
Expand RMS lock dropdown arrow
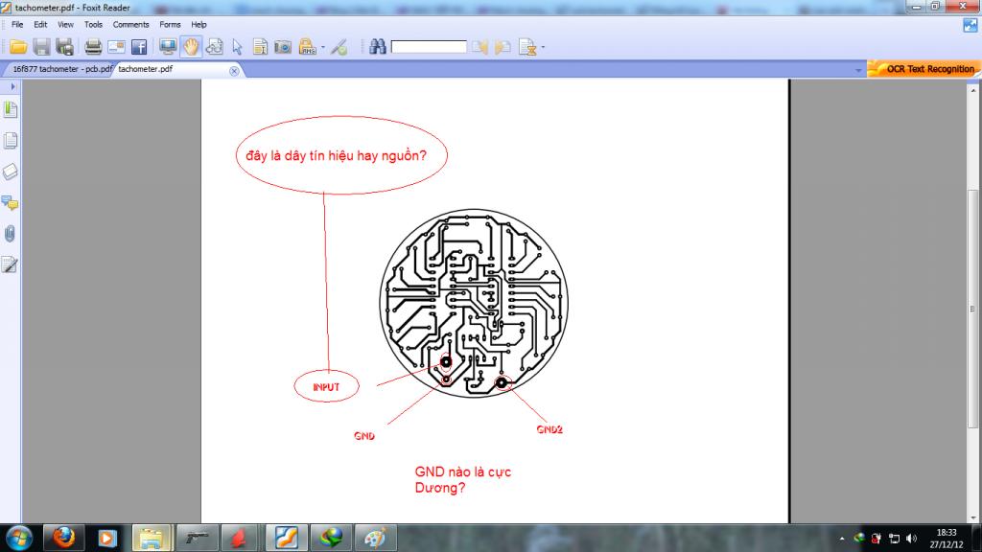323,47
